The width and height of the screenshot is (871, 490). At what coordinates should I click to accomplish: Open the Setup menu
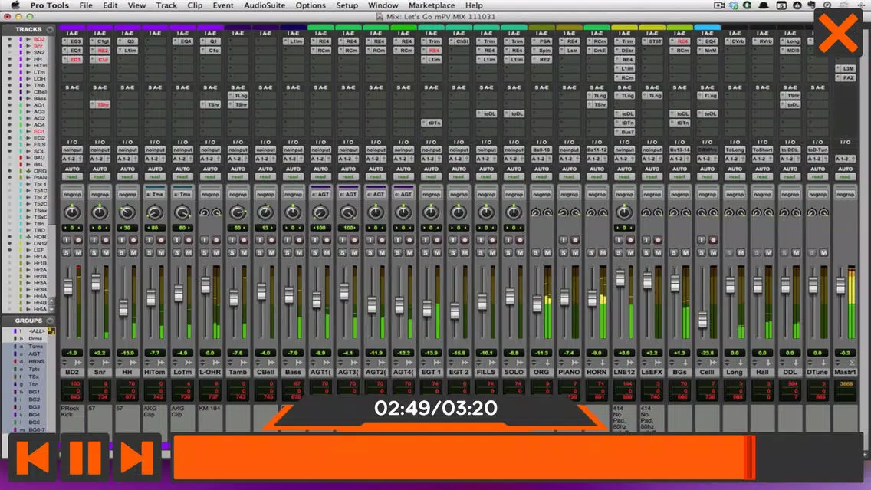click(347, 5)
